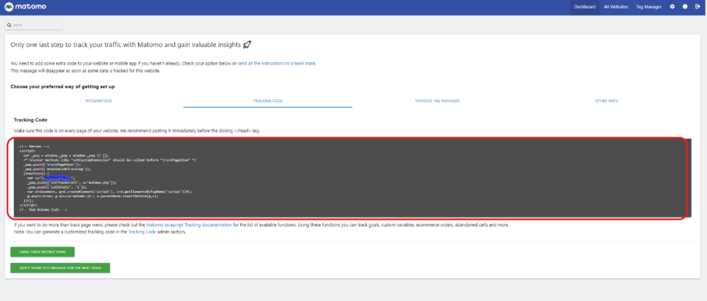
Task: Click Don't Show This Message button
Action: [x=60, y=268]
